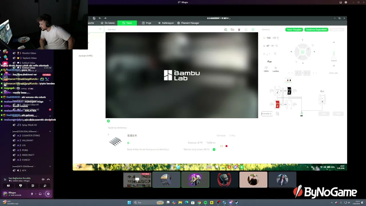Viewport: 366px width, 206px height.
Task: Stop the print with the red square
Action: pos(226,146)
